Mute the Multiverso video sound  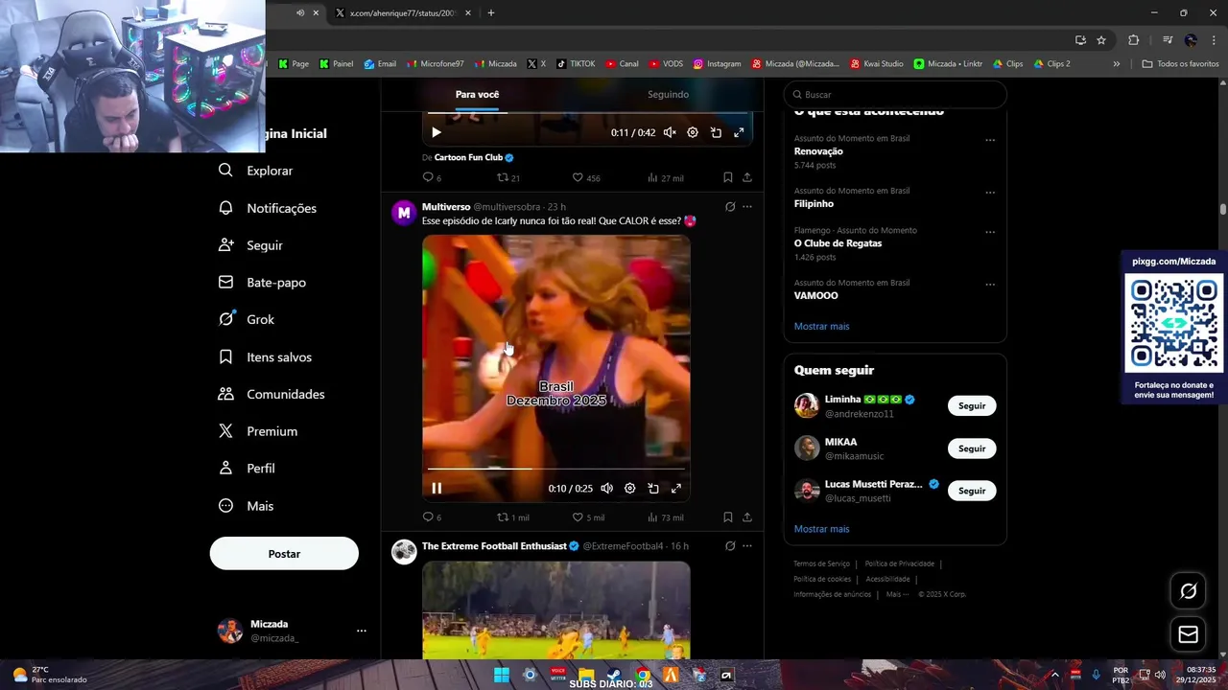[606, 488]
